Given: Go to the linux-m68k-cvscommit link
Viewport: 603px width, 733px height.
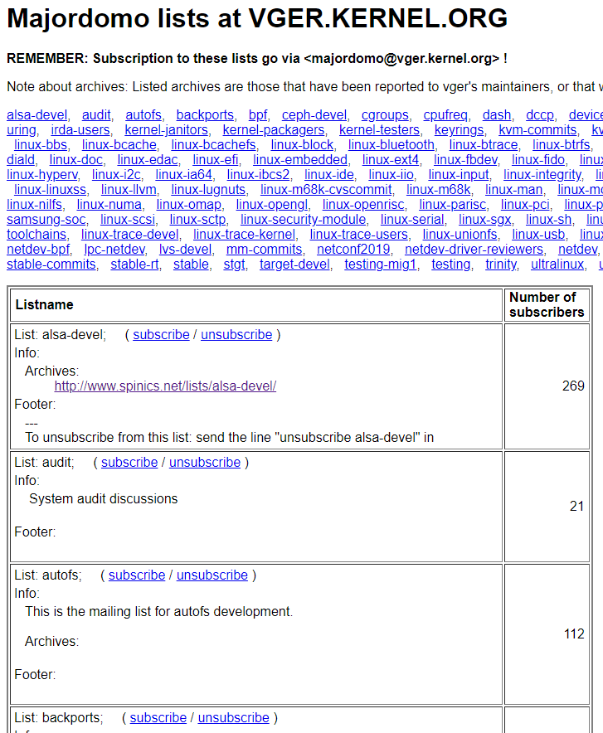Looking at the screenshot, I should click(x=326, y=190).
